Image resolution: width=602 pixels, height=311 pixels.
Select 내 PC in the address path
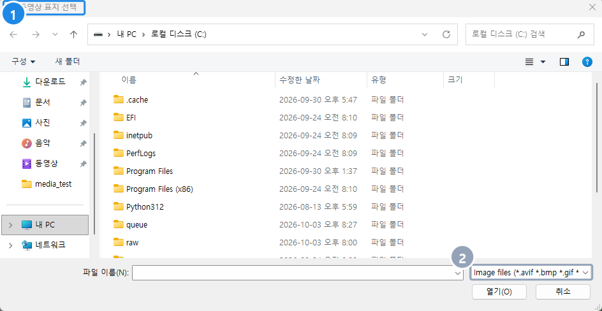(x=127, y=34)
